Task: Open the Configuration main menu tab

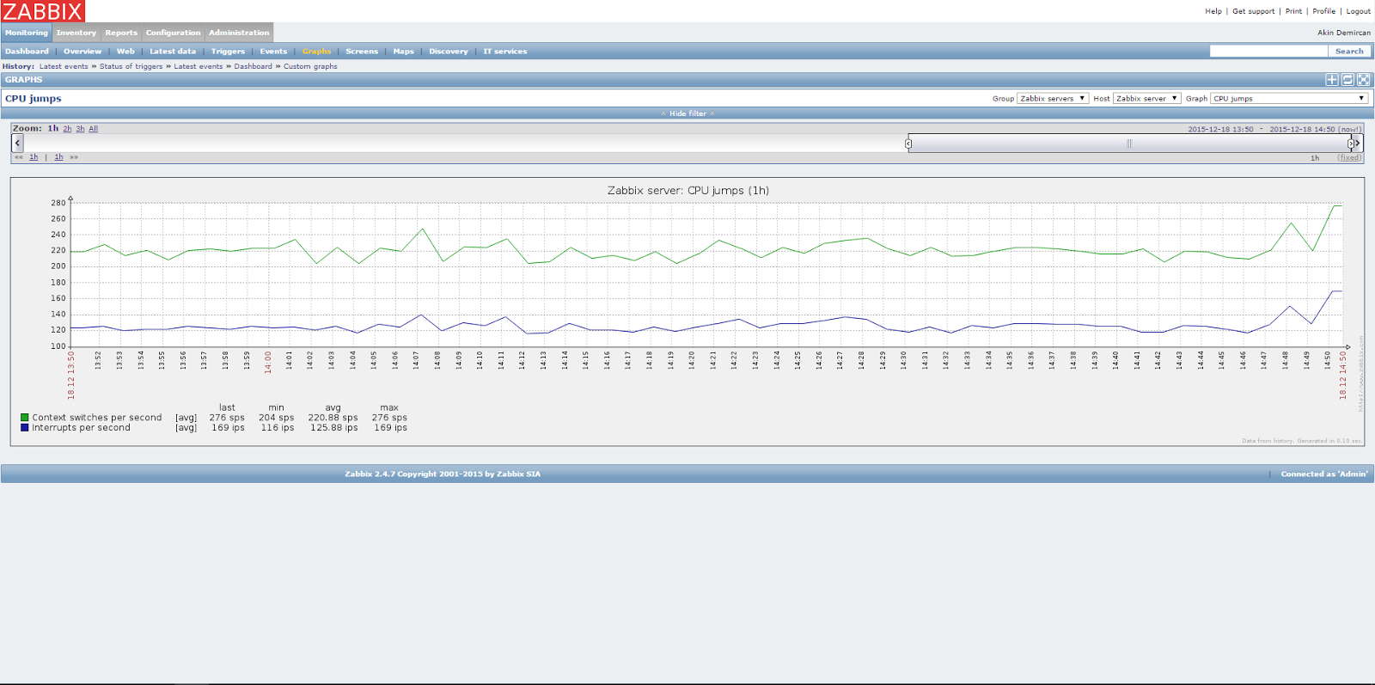Action: coord(173,33)
